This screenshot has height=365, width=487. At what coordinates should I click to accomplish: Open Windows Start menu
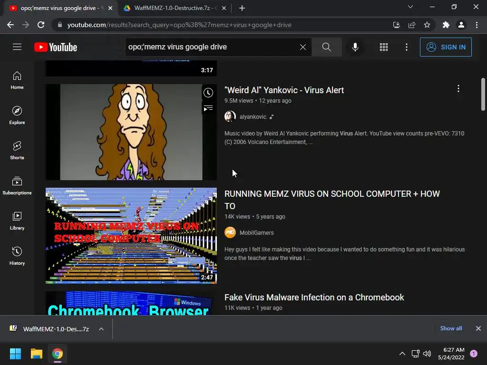[15, 354]
